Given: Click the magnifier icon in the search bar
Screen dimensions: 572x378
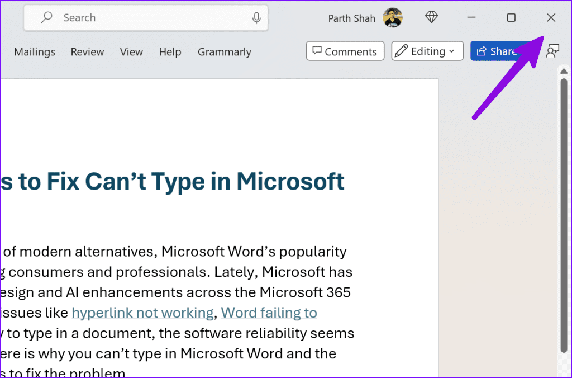Looking at the screenshot, I should click(x=46, y=18).
